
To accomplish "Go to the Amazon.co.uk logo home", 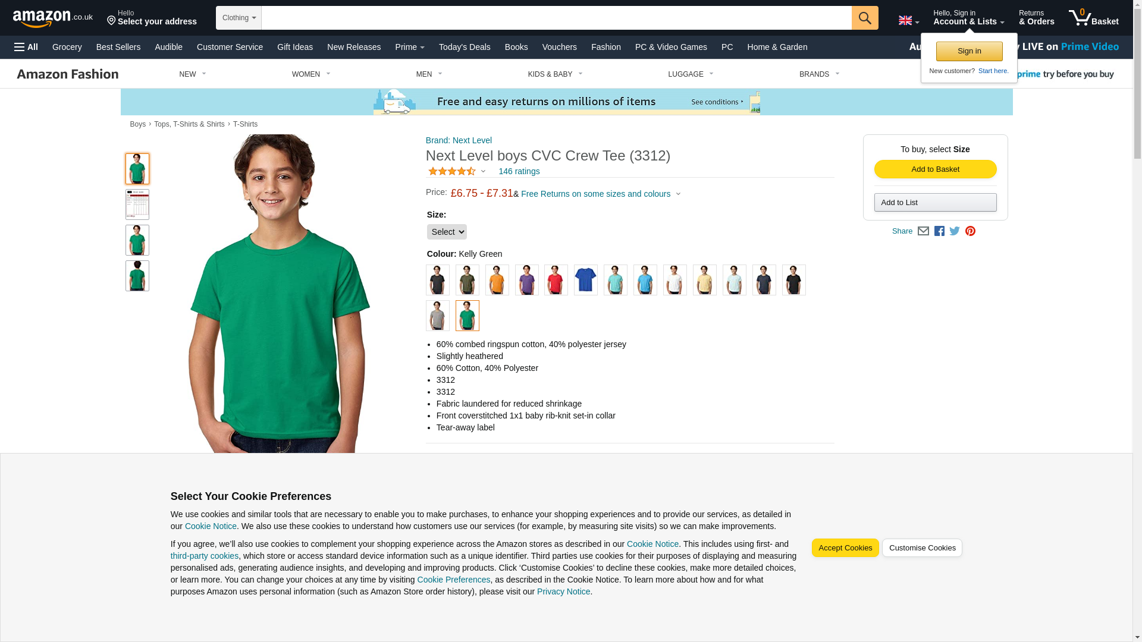I will tap(53, 18).
